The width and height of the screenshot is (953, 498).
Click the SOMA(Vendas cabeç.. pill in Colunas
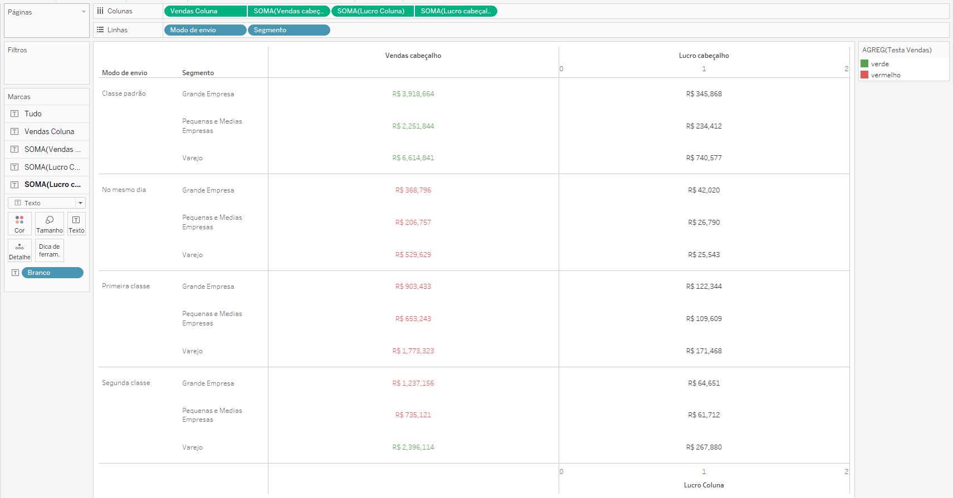[289, 11]
